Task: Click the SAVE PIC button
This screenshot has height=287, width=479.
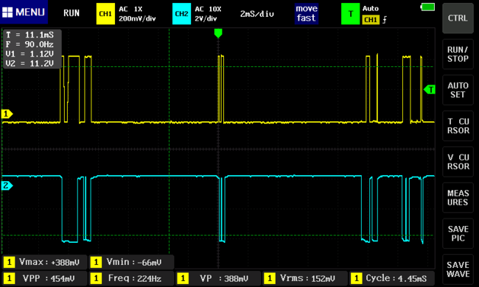Action: (x=458, y=233)
